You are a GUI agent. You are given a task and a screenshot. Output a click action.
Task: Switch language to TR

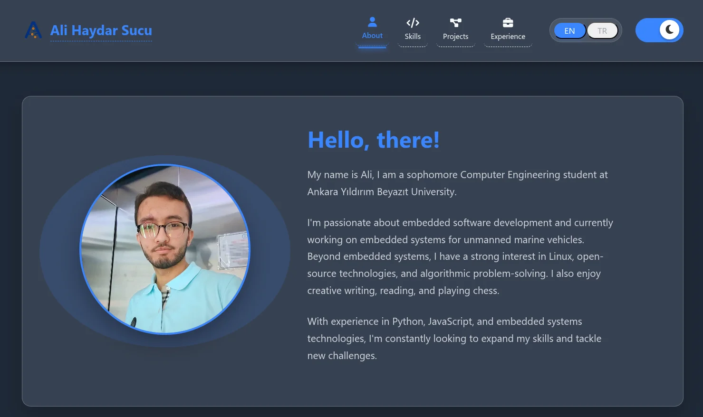click(x=602, y=31)
